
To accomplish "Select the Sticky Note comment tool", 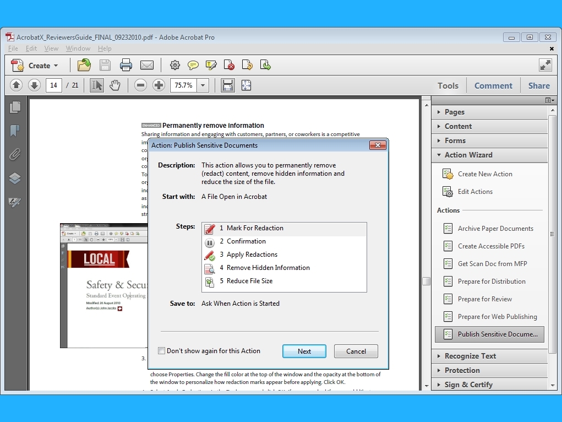I will (x=193, y=65).
